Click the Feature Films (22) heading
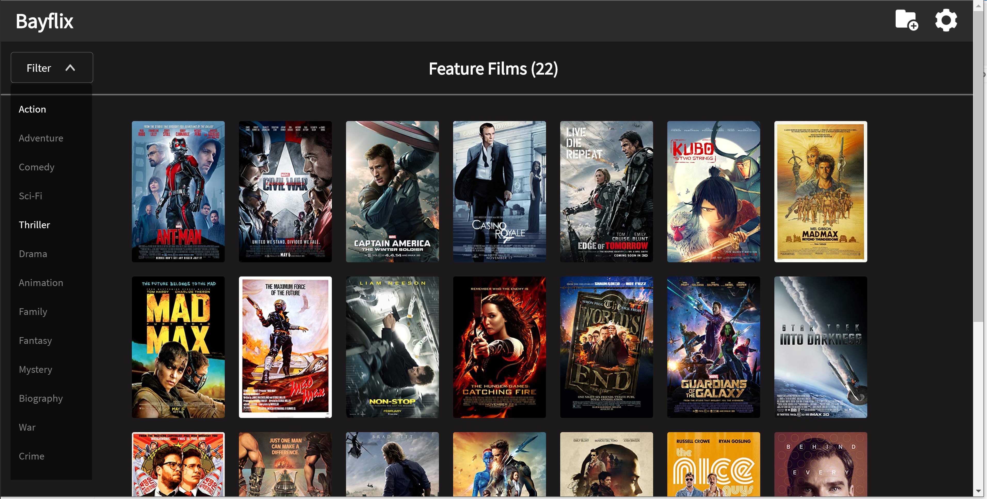Viewport: 987px width, 499px height. pos(493,69)
